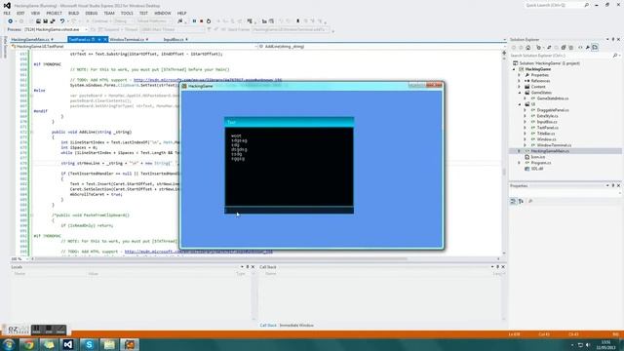Click View Code icon in Solution Explorer
This screenshot has width=624, height=351.
click(x=580, y=48)
